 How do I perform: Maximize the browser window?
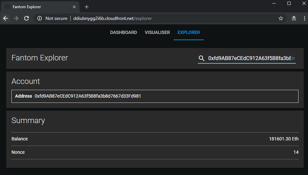(289, 4)
